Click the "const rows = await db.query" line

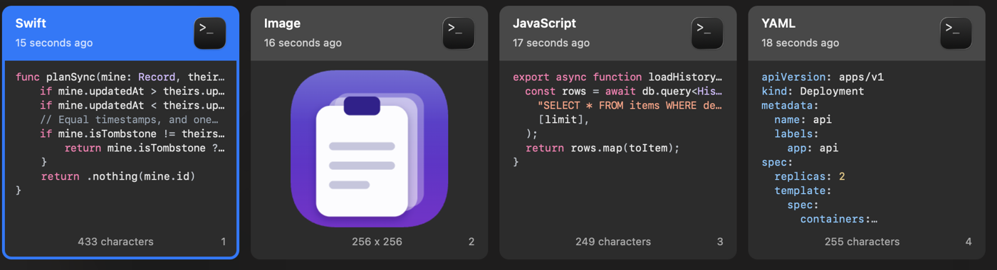click(624, 91)
